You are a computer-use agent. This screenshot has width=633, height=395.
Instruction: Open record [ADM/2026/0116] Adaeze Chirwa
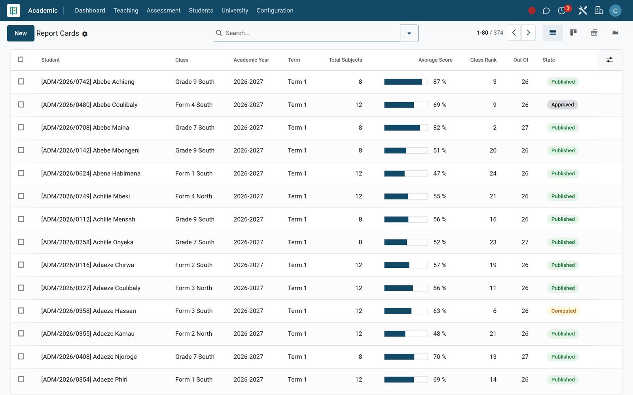87,265
